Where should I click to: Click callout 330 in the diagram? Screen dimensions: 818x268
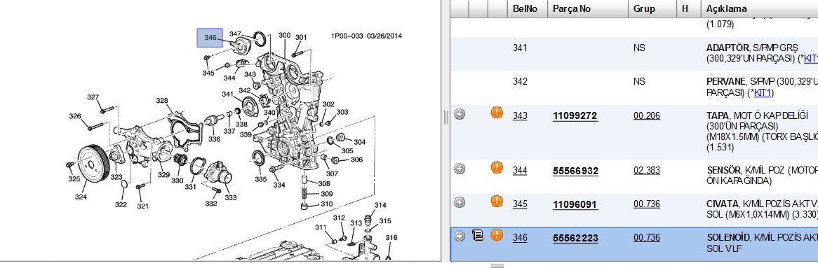point(177,181)
